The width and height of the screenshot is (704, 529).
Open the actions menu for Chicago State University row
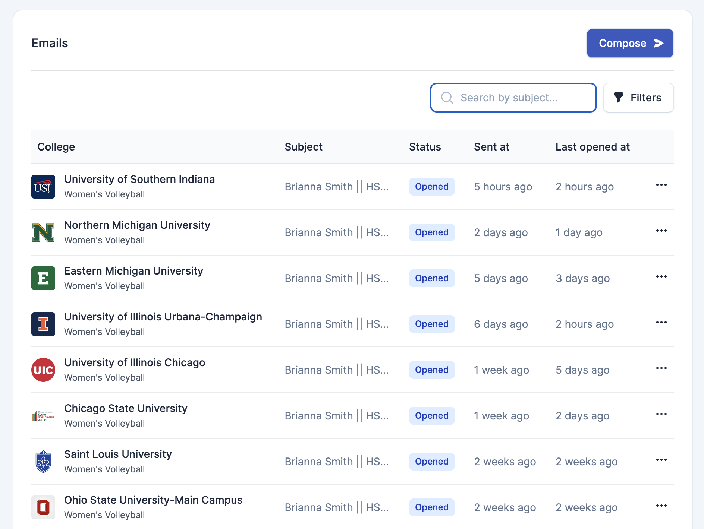661,414
